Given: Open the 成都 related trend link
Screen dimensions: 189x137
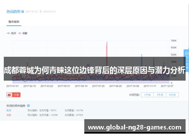Looking at the screenshot, I should tap(9, 115).
